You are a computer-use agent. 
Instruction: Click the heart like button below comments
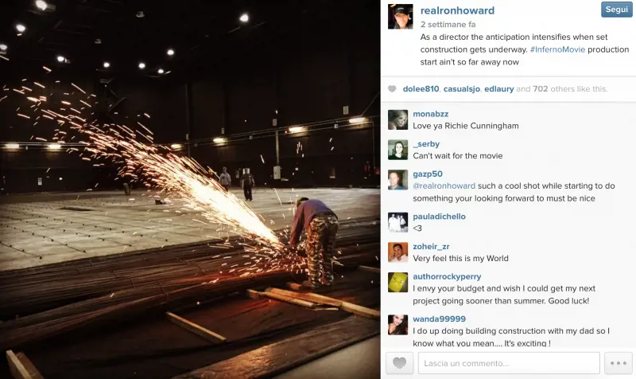400,363
